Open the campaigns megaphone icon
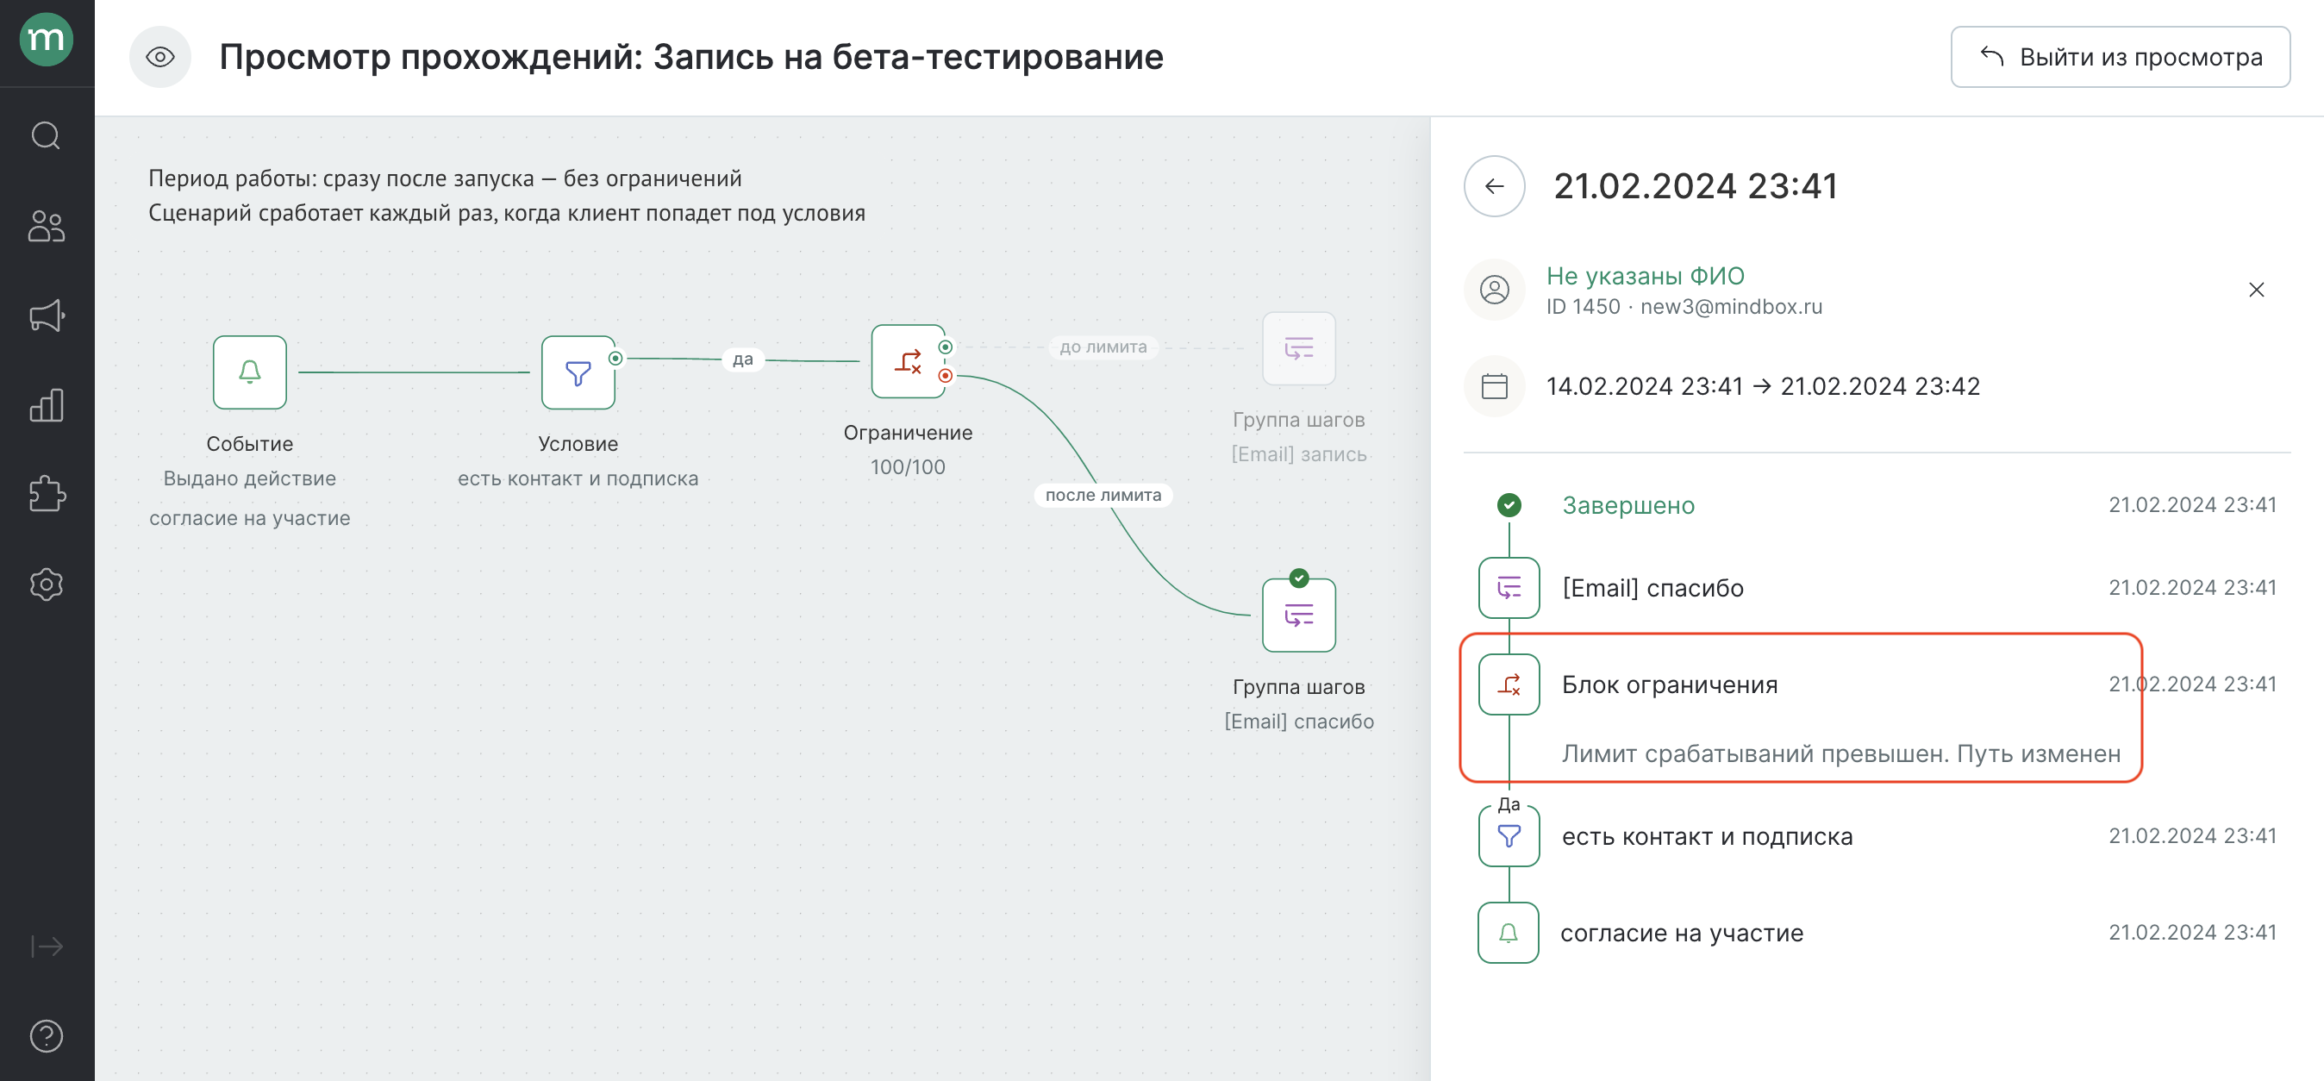2324x1081 pixels. [46, 316]
